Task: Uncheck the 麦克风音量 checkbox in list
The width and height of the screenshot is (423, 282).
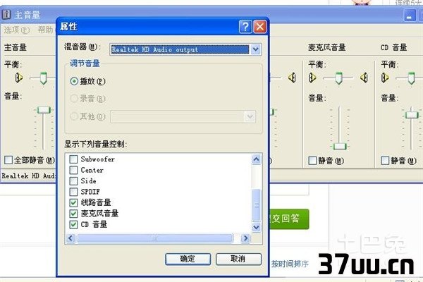Action: click(73, 214)
